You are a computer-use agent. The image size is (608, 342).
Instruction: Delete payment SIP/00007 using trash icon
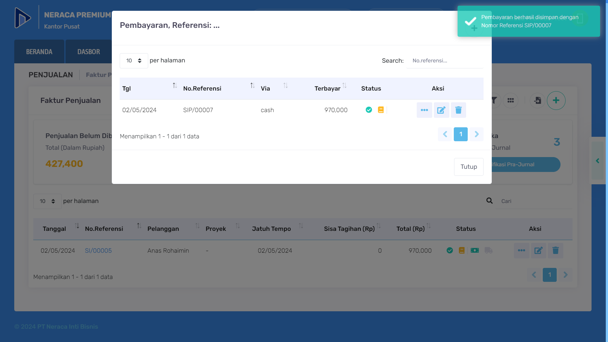(459, 110)
